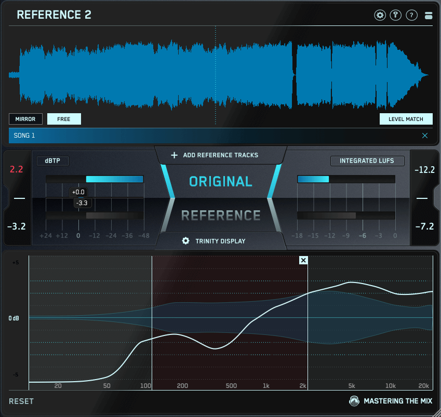The image size is (441, 417).
Task: Switch playback to Original
Action: click(x=221, y=182)
